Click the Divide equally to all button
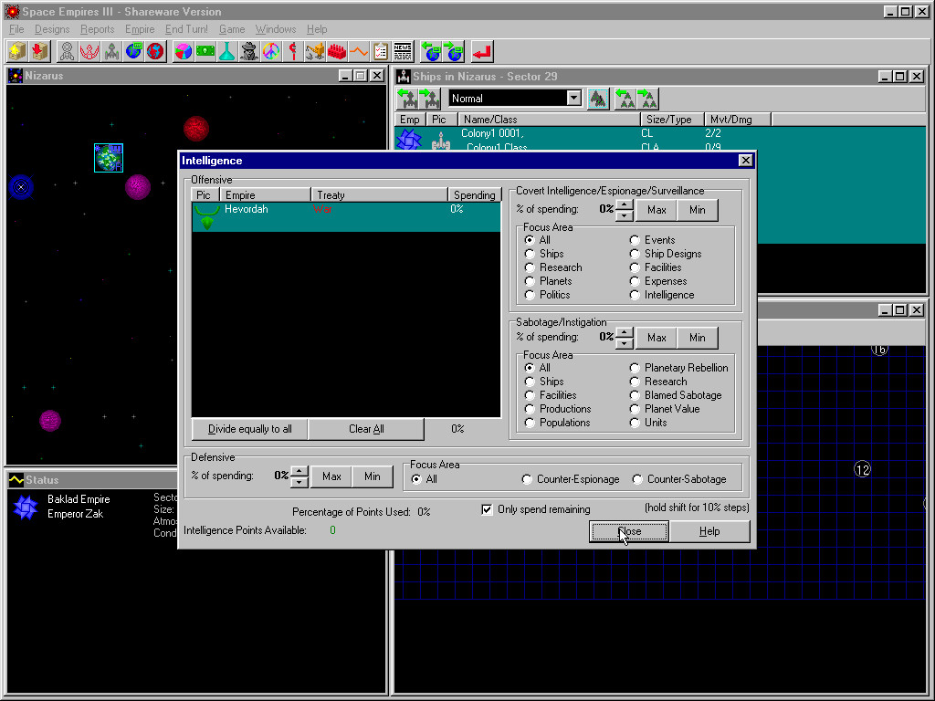Viewport: 935px width, 701px height. (x=249, y=429)
